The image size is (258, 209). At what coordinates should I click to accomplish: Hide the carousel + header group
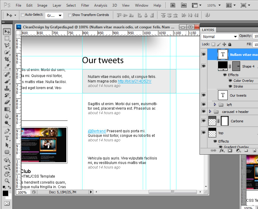click(204, 111)
